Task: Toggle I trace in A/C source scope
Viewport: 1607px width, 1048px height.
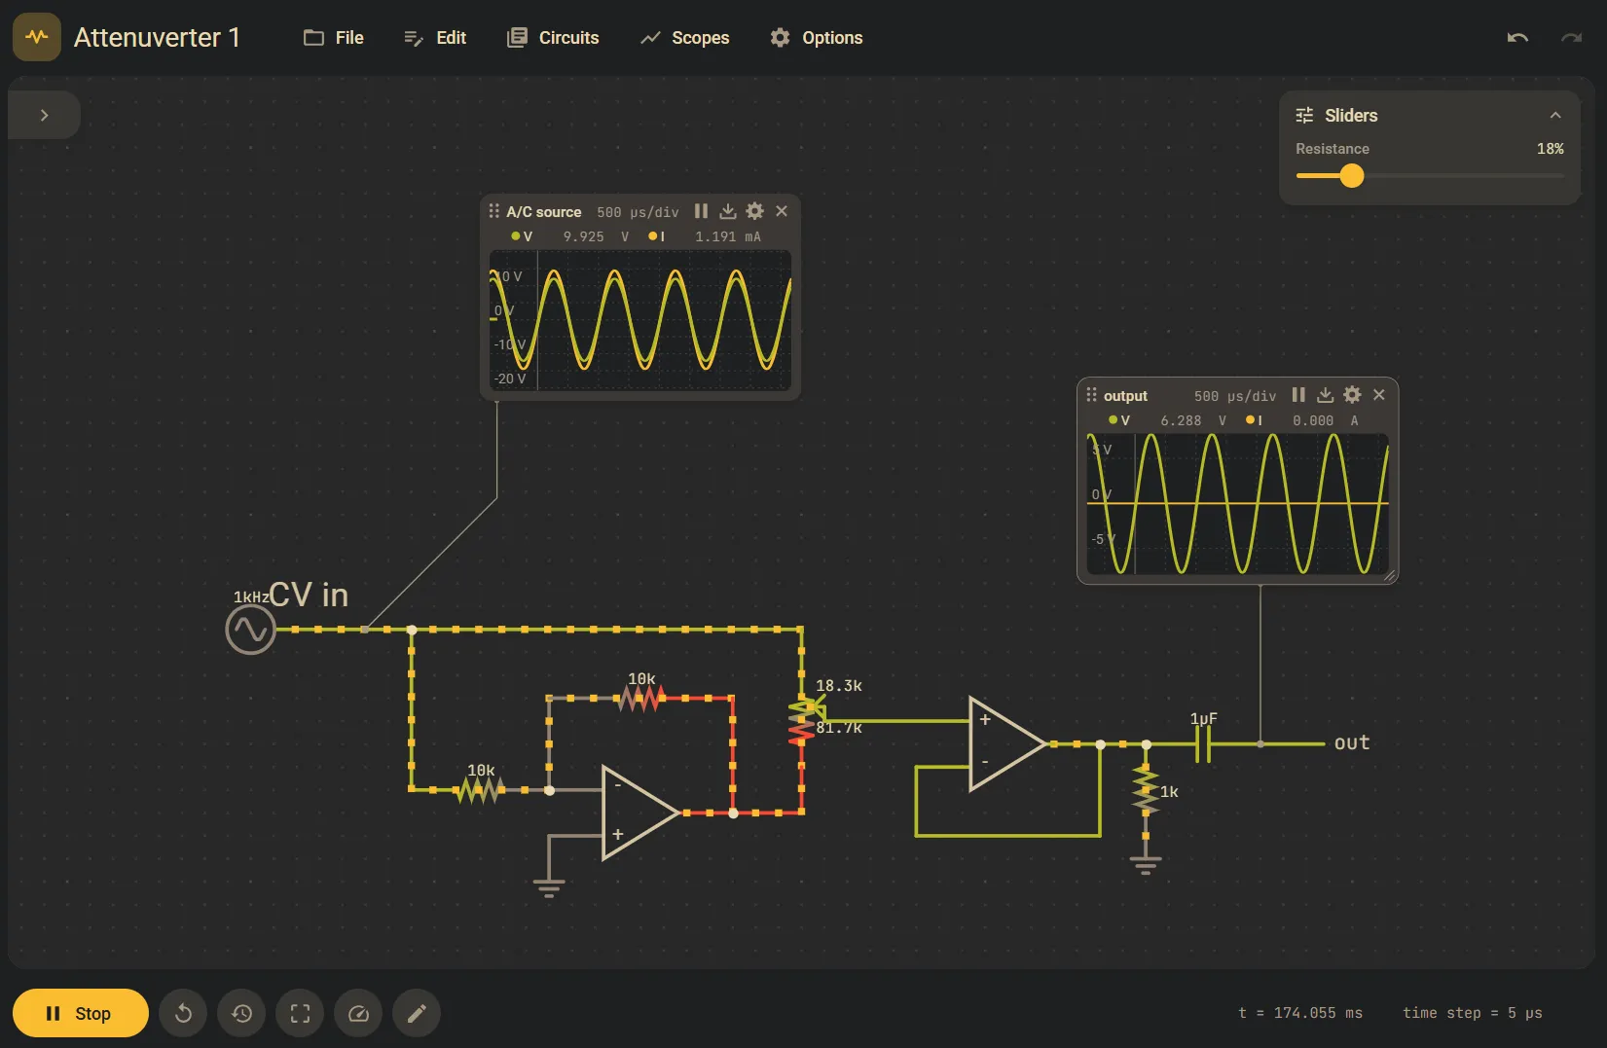Action: (x=657, y=236)
